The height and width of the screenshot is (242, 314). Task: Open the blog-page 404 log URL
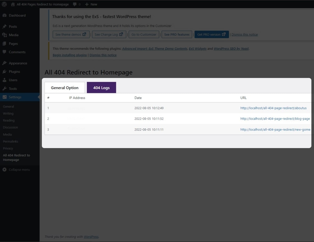[275, 119]
